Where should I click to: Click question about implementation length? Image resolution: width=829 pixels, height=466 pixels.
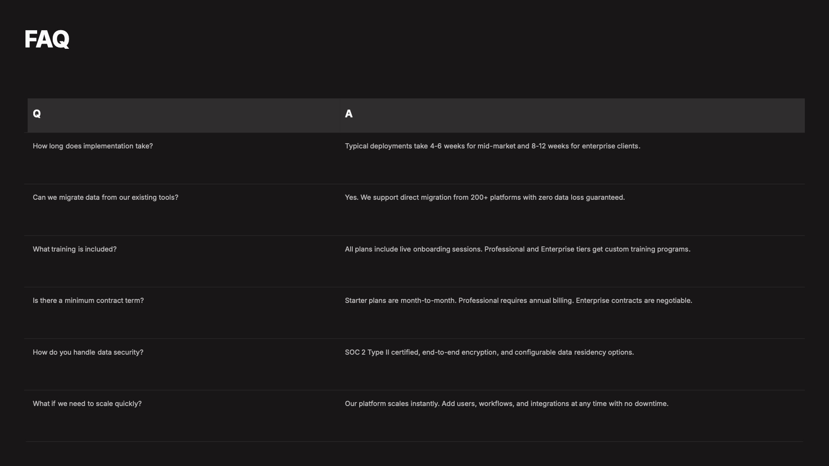[93, 146]
